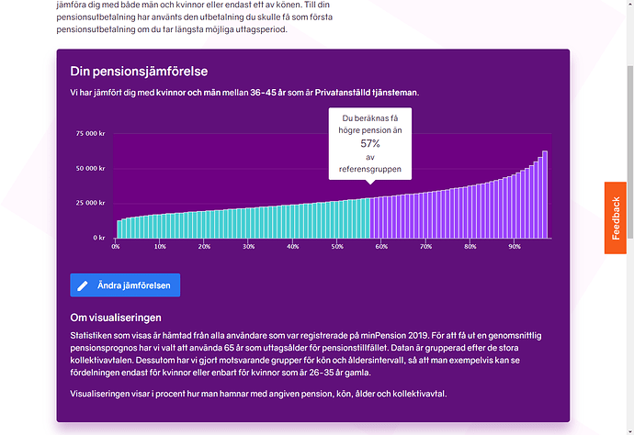Click the 75 000 kr y-axis label
Viewport: 634px width, 435px height.
(x=90, y=134)
